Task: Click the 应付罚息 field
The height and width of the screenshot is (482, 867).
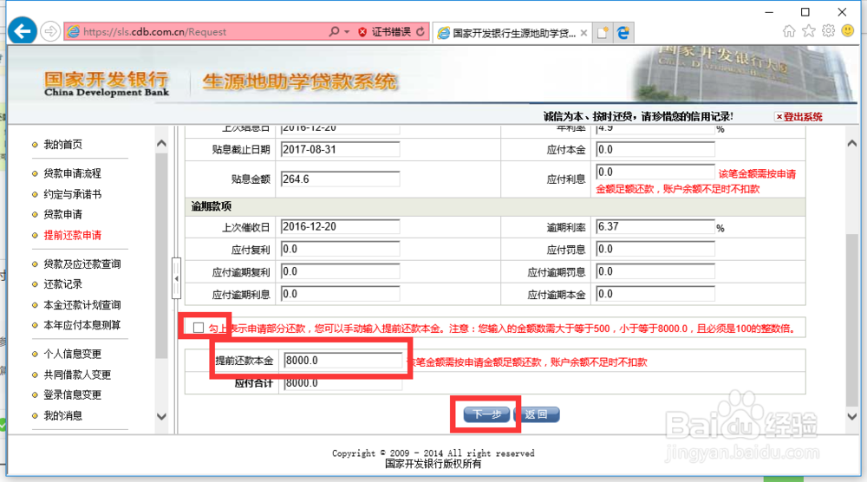Action: click(x=655, y=250)
